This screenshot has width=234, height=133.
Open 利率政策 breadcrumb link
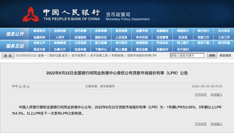(x=117, y=56)
